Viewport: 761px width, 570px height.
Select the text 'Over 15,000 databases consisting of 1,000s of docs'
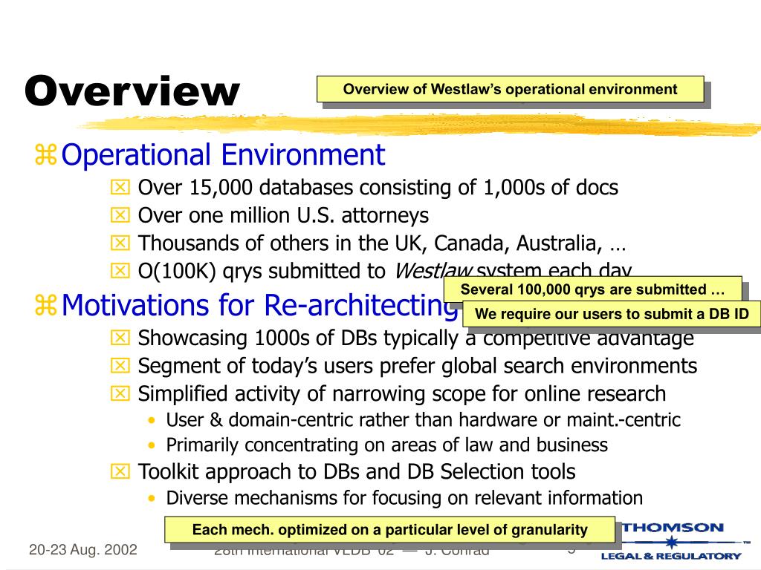coord(378,188)
